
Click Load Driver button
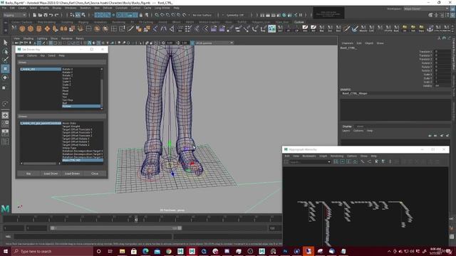[51, 174]
